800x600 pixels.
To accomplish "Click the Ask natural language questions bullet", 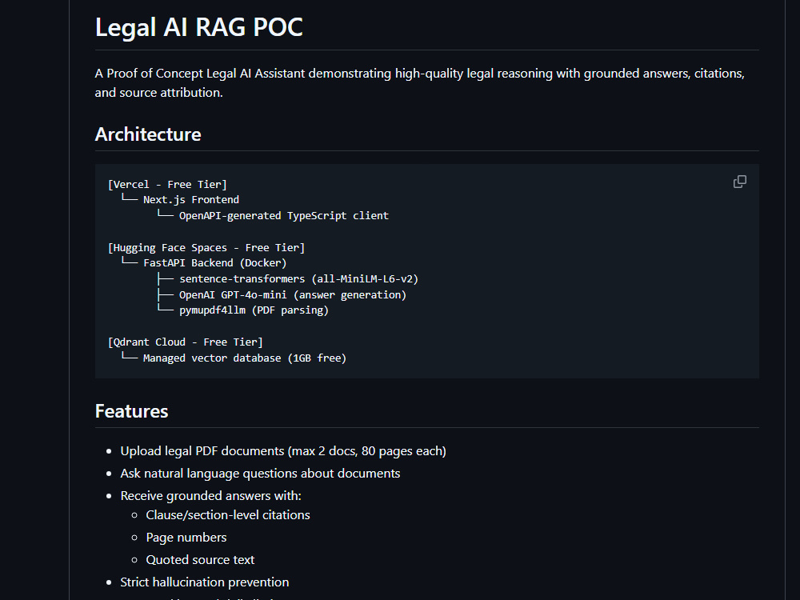I will point(260,474).
